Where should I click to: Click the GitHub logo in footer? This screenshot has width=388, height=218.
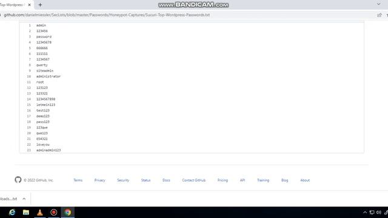coord(18,180)
